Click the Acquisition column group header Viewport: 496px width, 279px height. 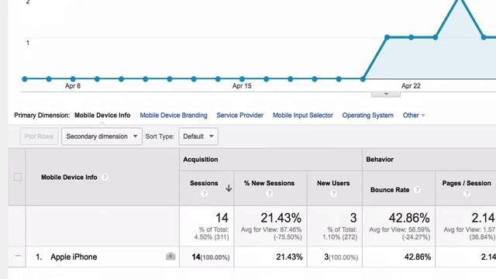coord(201,160)
